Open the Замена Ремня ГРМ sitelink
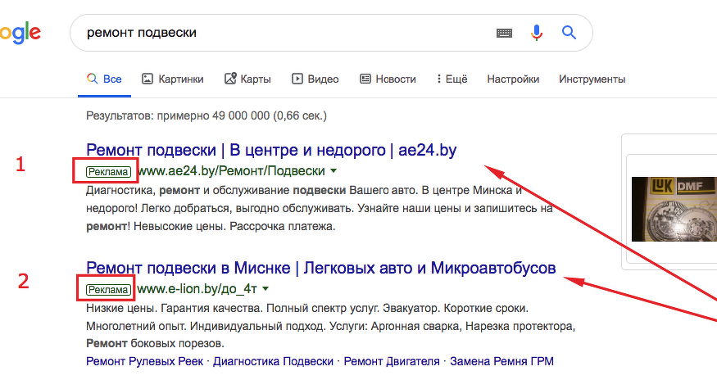Viewport: 717px width, 389px height. (501, 361)
